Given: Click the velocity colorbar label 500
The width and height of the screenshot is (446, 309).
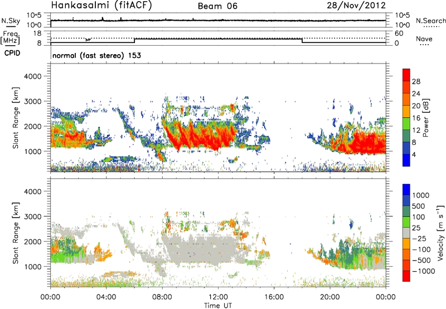Looking at the screenshot, I should pos(419,206).
